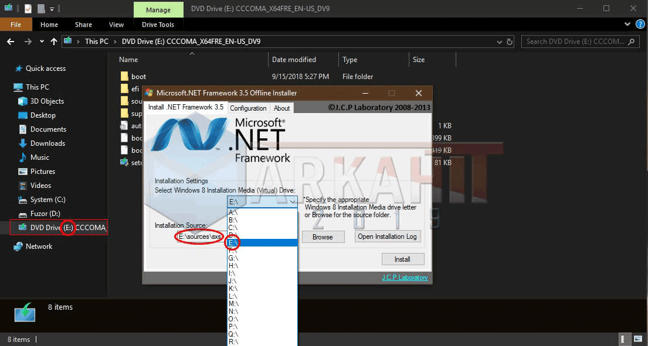Select This PC in navigation pane

click(37, 87)
